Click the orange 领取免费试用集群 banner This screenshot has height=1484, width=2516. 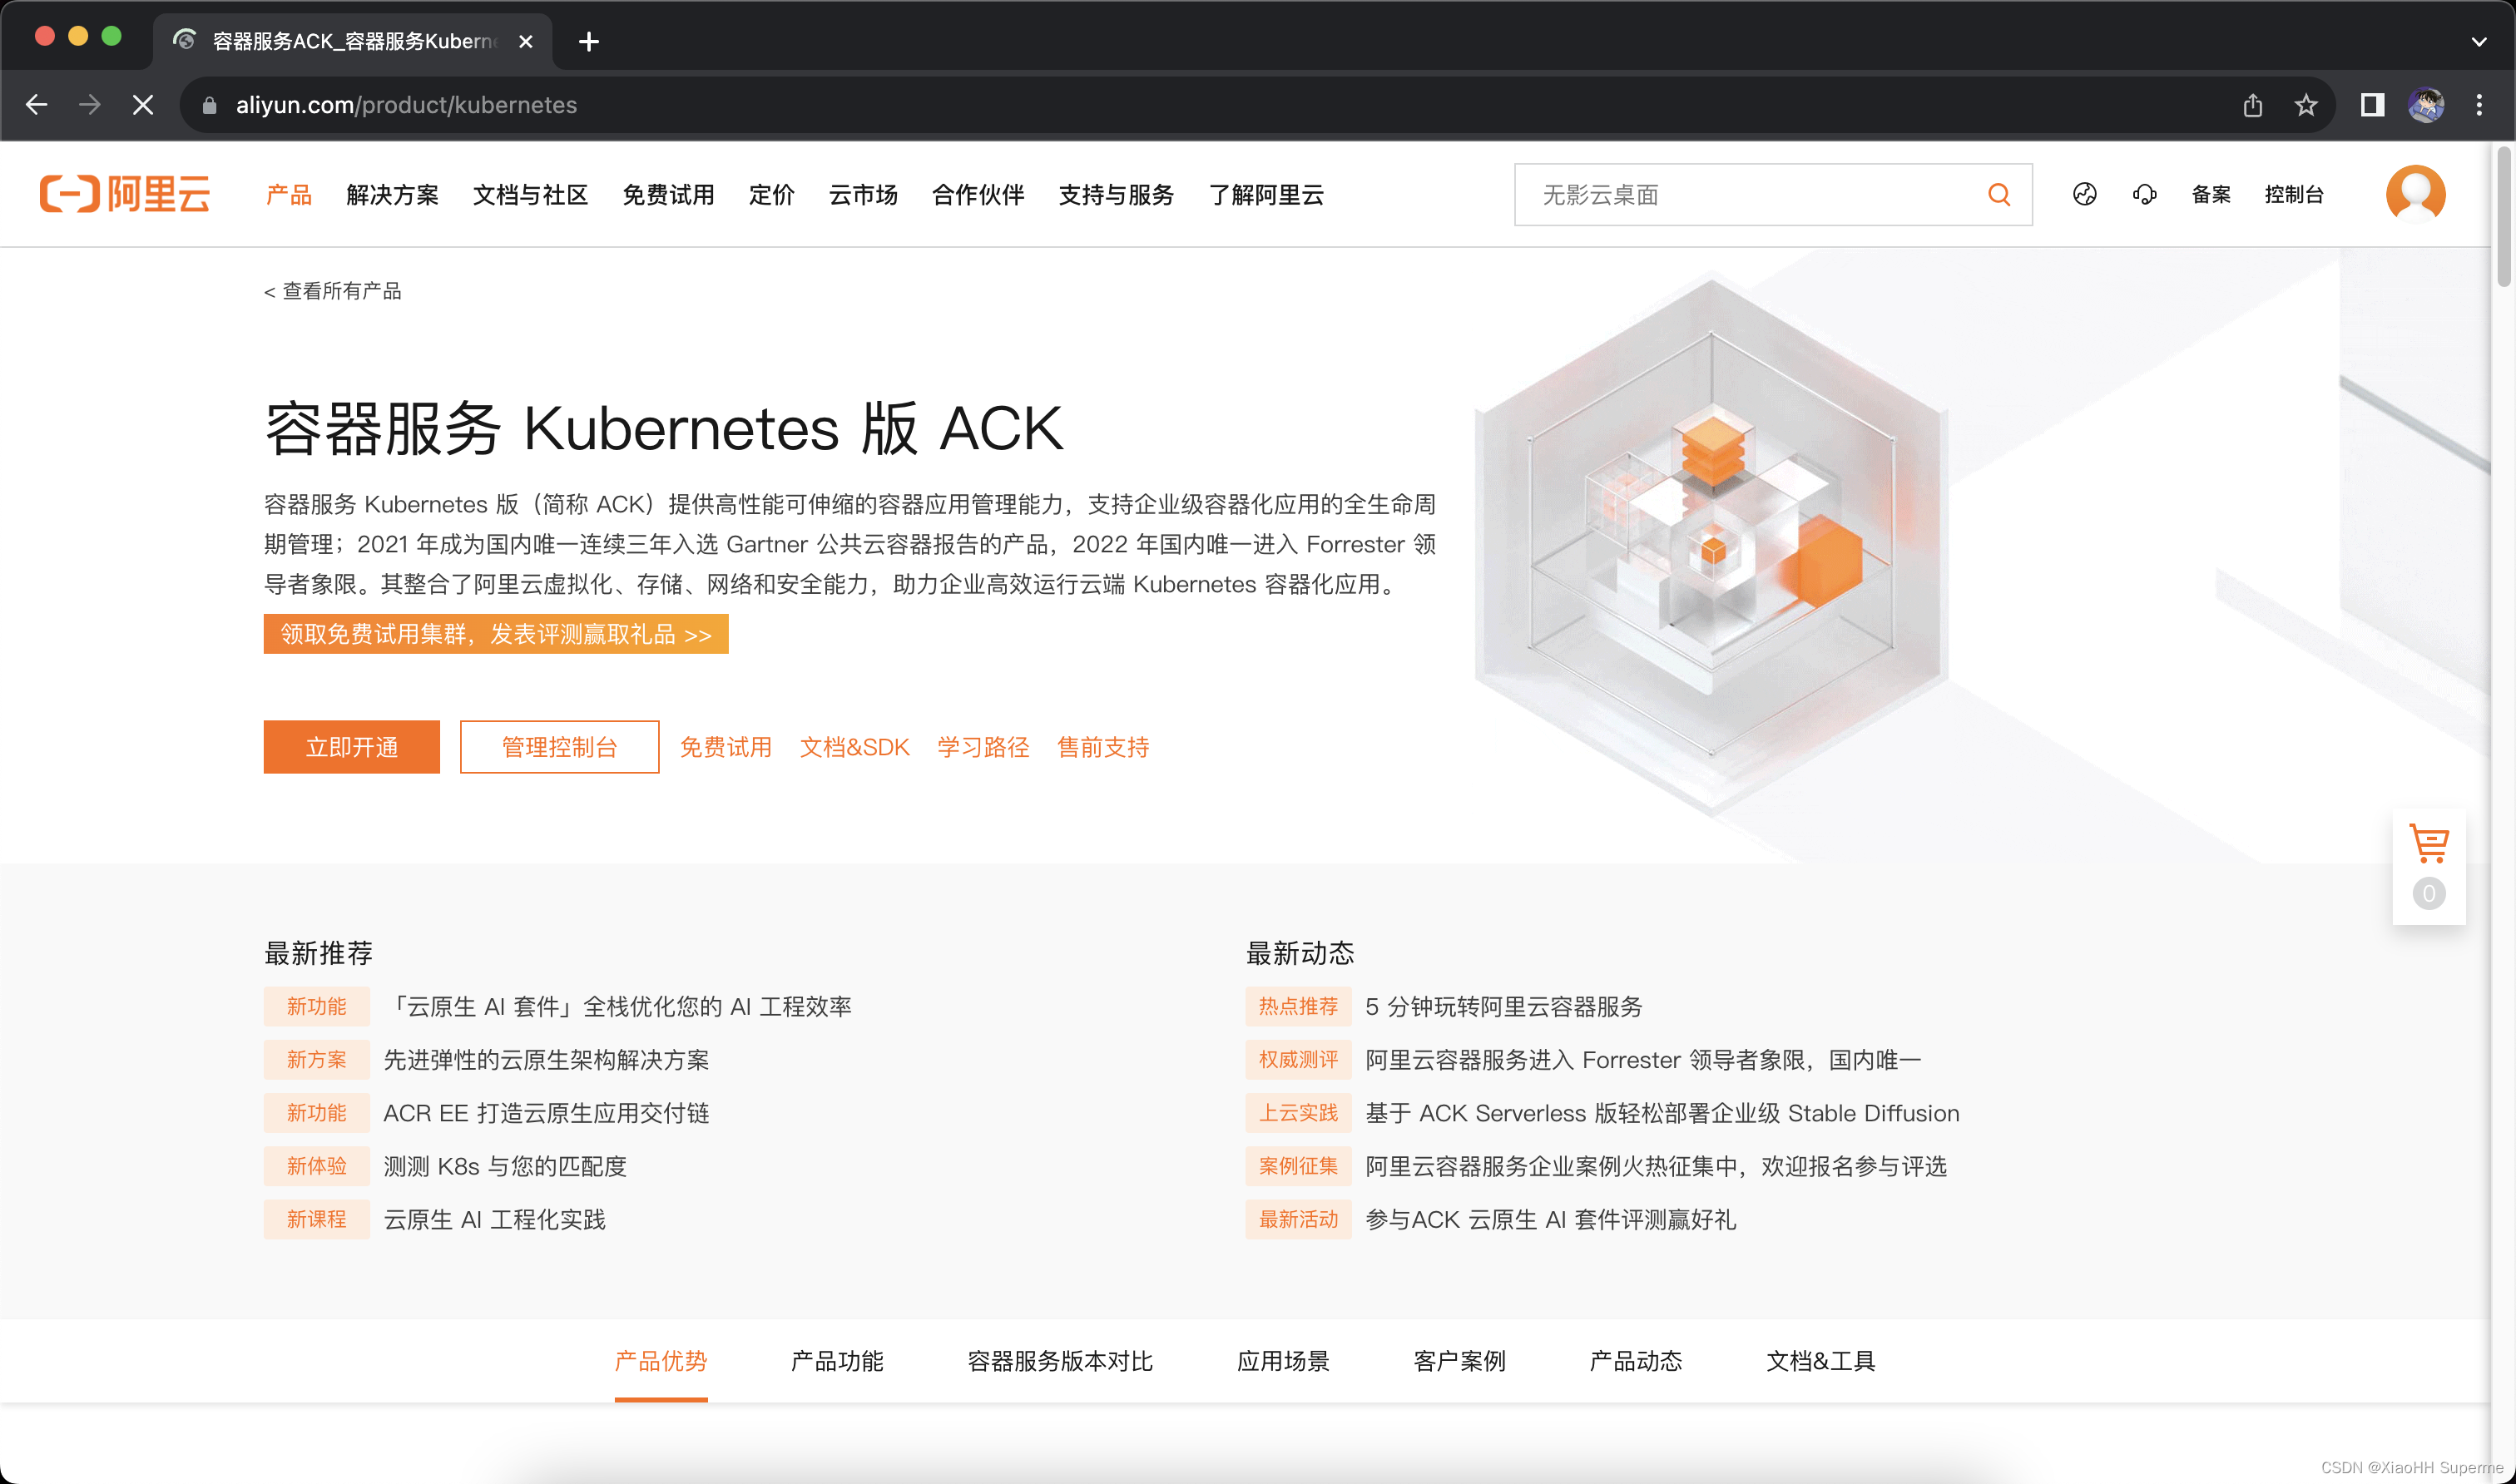click(x=496, y=634)
